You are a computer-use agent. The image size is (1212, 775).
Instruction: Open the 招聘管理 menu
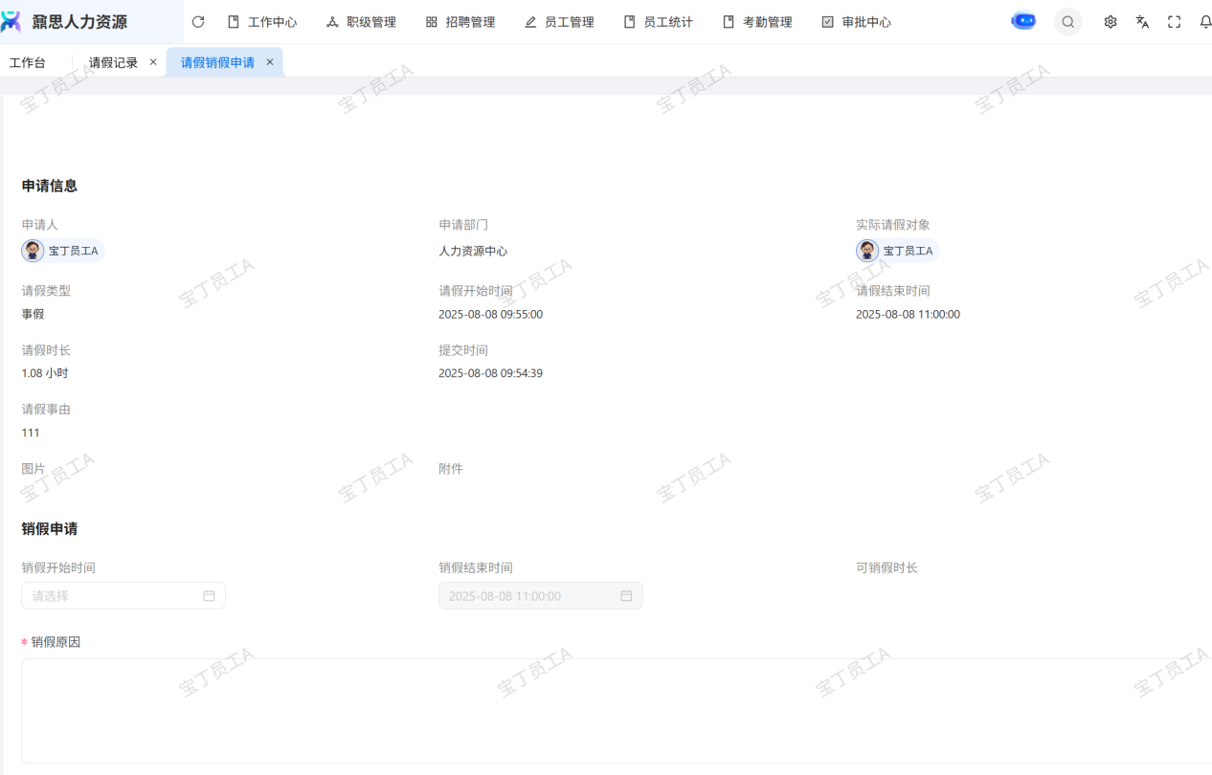(x=460, y=22)
